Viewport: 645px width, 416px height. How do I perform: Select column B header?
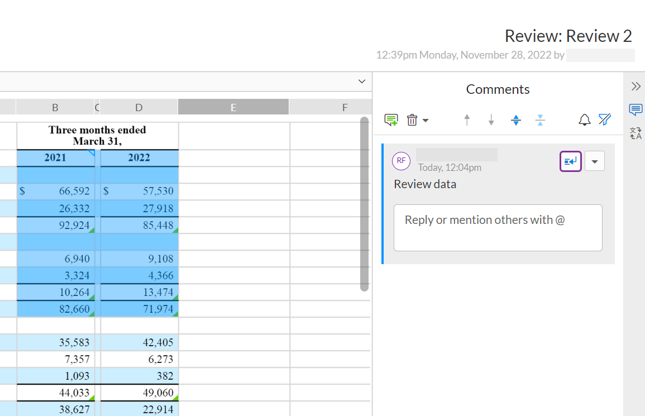coord(55,107)
